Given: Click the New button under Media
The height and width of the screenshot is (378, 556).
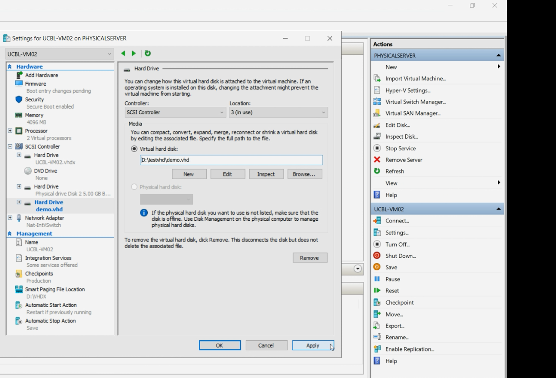Looking at the screenshot, I should pyautogui.click(x=189, y=174).
